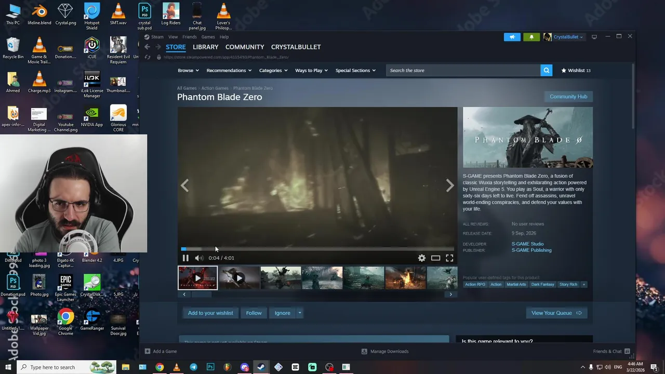
Task: Click Google Chrome in the taskbar
Action: (x=159, y=367)
